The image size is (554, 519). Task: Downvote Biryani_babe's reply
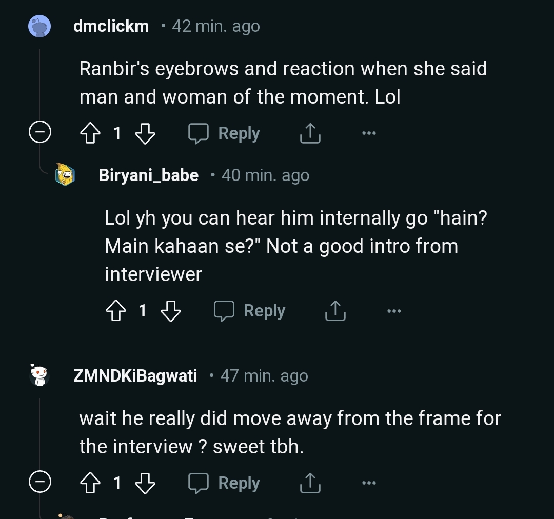170,311
